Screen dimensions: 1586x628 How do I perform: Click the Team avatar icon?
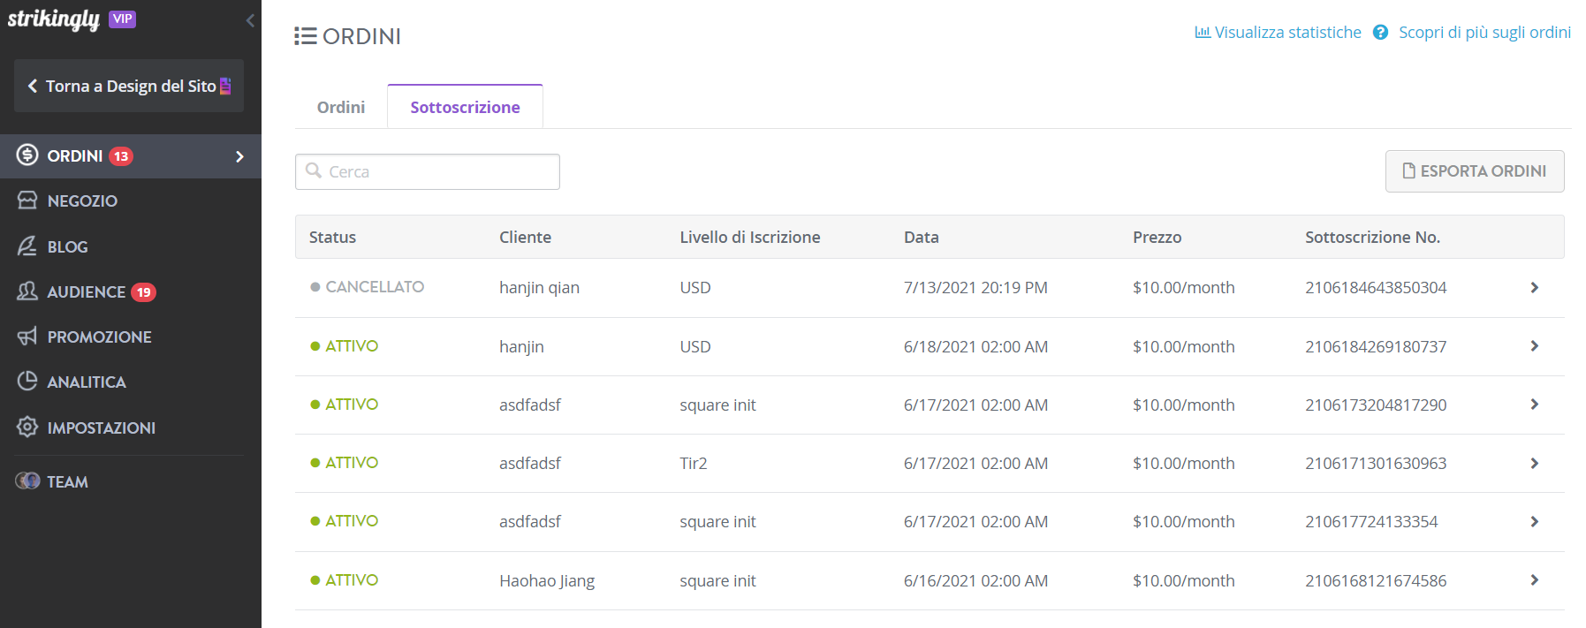point(27,480)
